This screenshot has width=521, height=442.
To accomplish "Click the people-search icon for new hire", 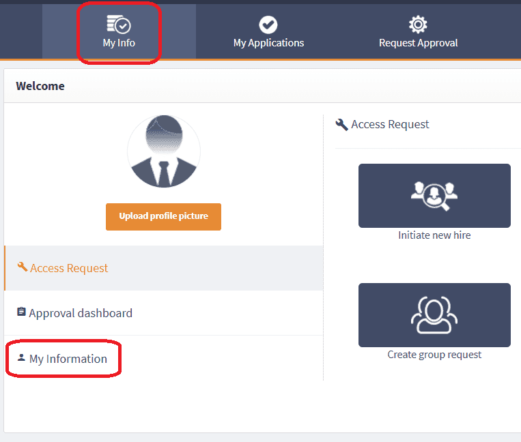I will (x=434, y=195).
